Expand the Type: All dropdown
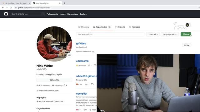This screenshot has width=200, height=112. [153, 34]
